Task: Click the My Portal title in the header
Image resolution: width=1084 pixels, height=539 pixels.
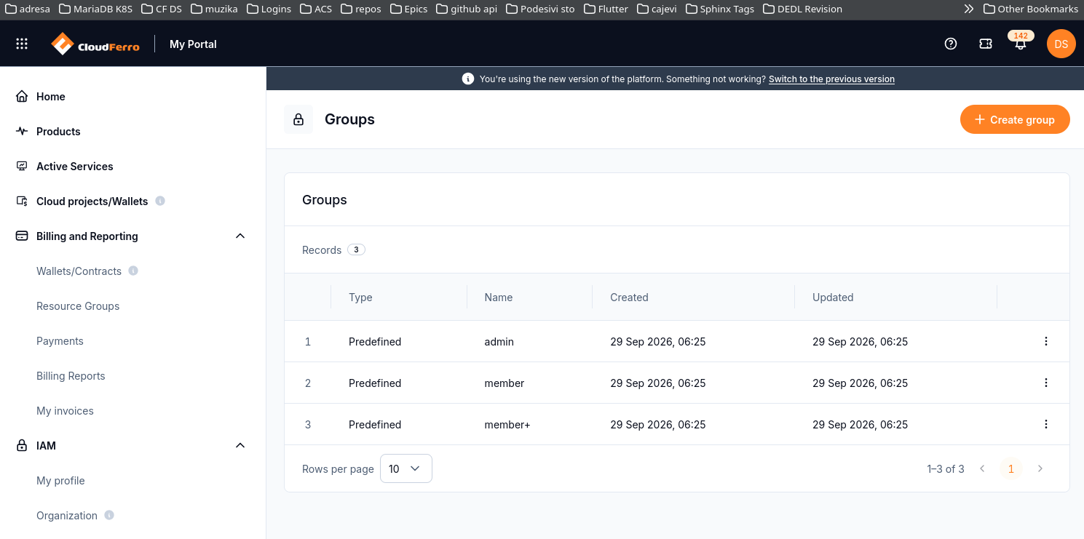Action: (193, 44)
